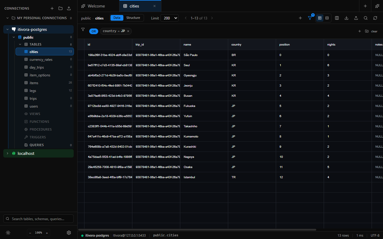Switch to list view layout
This screenshot has width=383, height=239.
(x=327, y=18)
